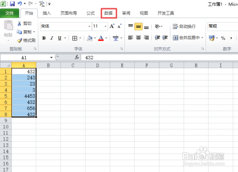Click the Undo arrow icon
The width and height of the screenshot is (238, 172).
(x=20, y=3)
